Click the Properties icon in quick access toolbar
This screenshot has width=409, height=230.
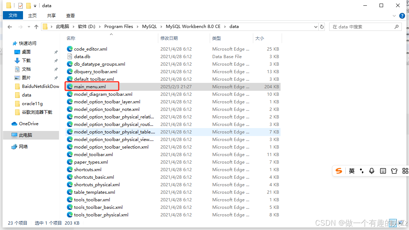21,5
